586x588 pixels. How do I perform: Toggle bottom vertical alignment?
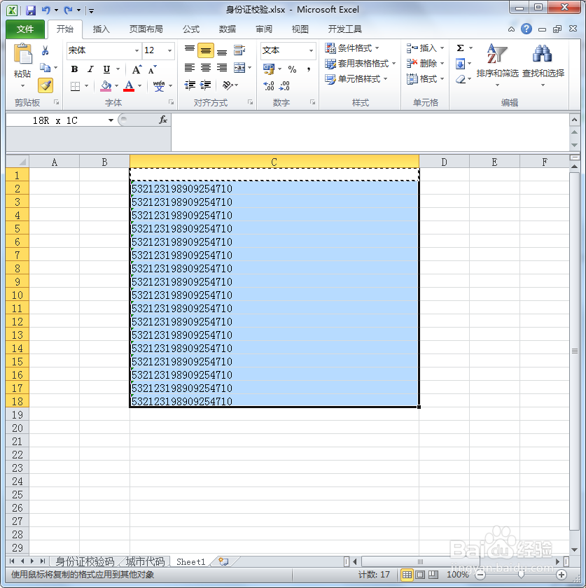pyautogui.click(x=222, y=50)
